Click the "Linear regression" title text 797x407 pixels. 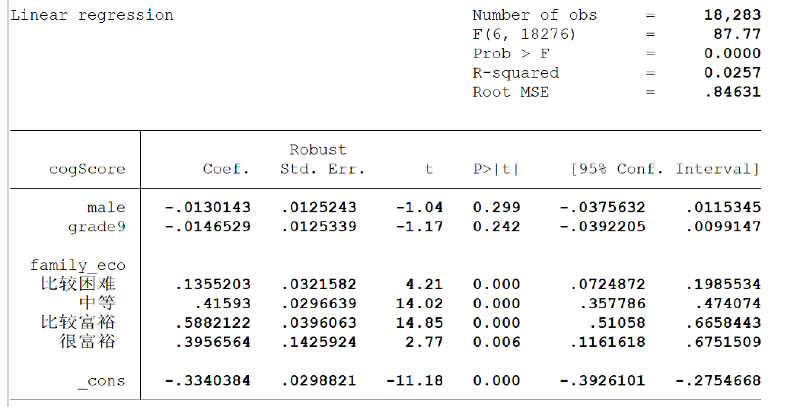[91, 15]
